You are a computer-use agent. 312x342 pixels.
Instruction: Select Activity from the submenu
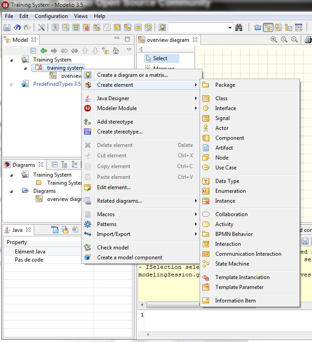[x=250, y=224]
